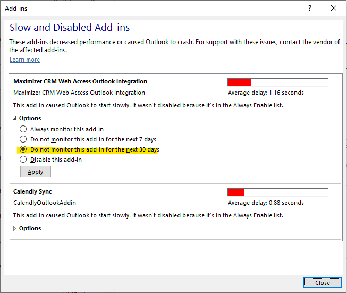Viewport: 347px width, 293px height.
Task: Click the Add-ins window title text
Action: point(16,9)
